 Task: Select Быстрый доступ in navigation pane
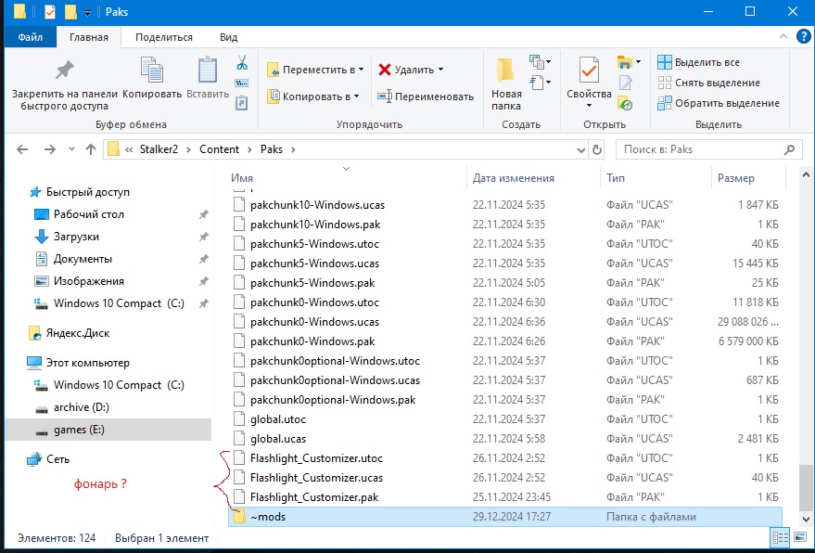click(x=88, y=192)
